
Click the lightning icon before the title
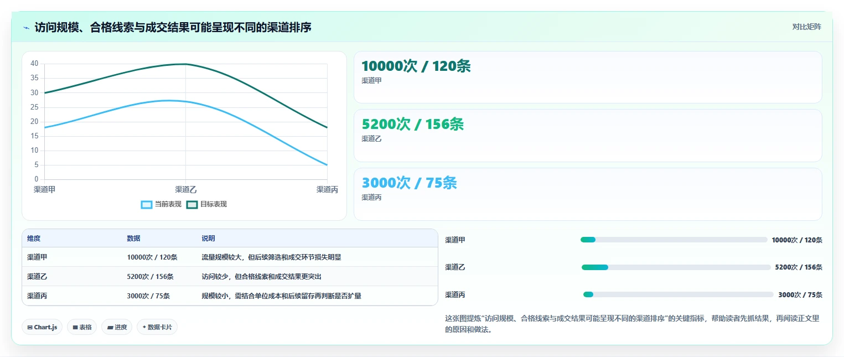click(x=26, y=27)
